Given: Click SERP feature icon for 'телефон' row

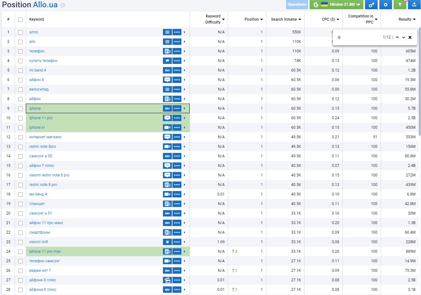Looking at the screenshot, I should click(167, 51).
